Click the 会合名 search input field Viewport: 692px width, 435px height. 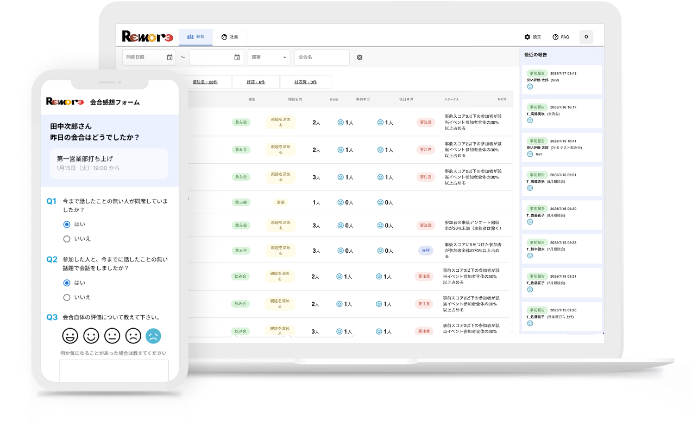coord(322,57)
